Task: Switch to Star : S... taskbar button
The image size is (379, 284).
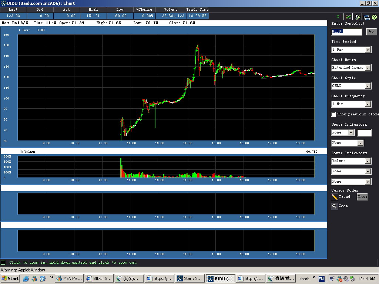Action: tap(190, 278)
